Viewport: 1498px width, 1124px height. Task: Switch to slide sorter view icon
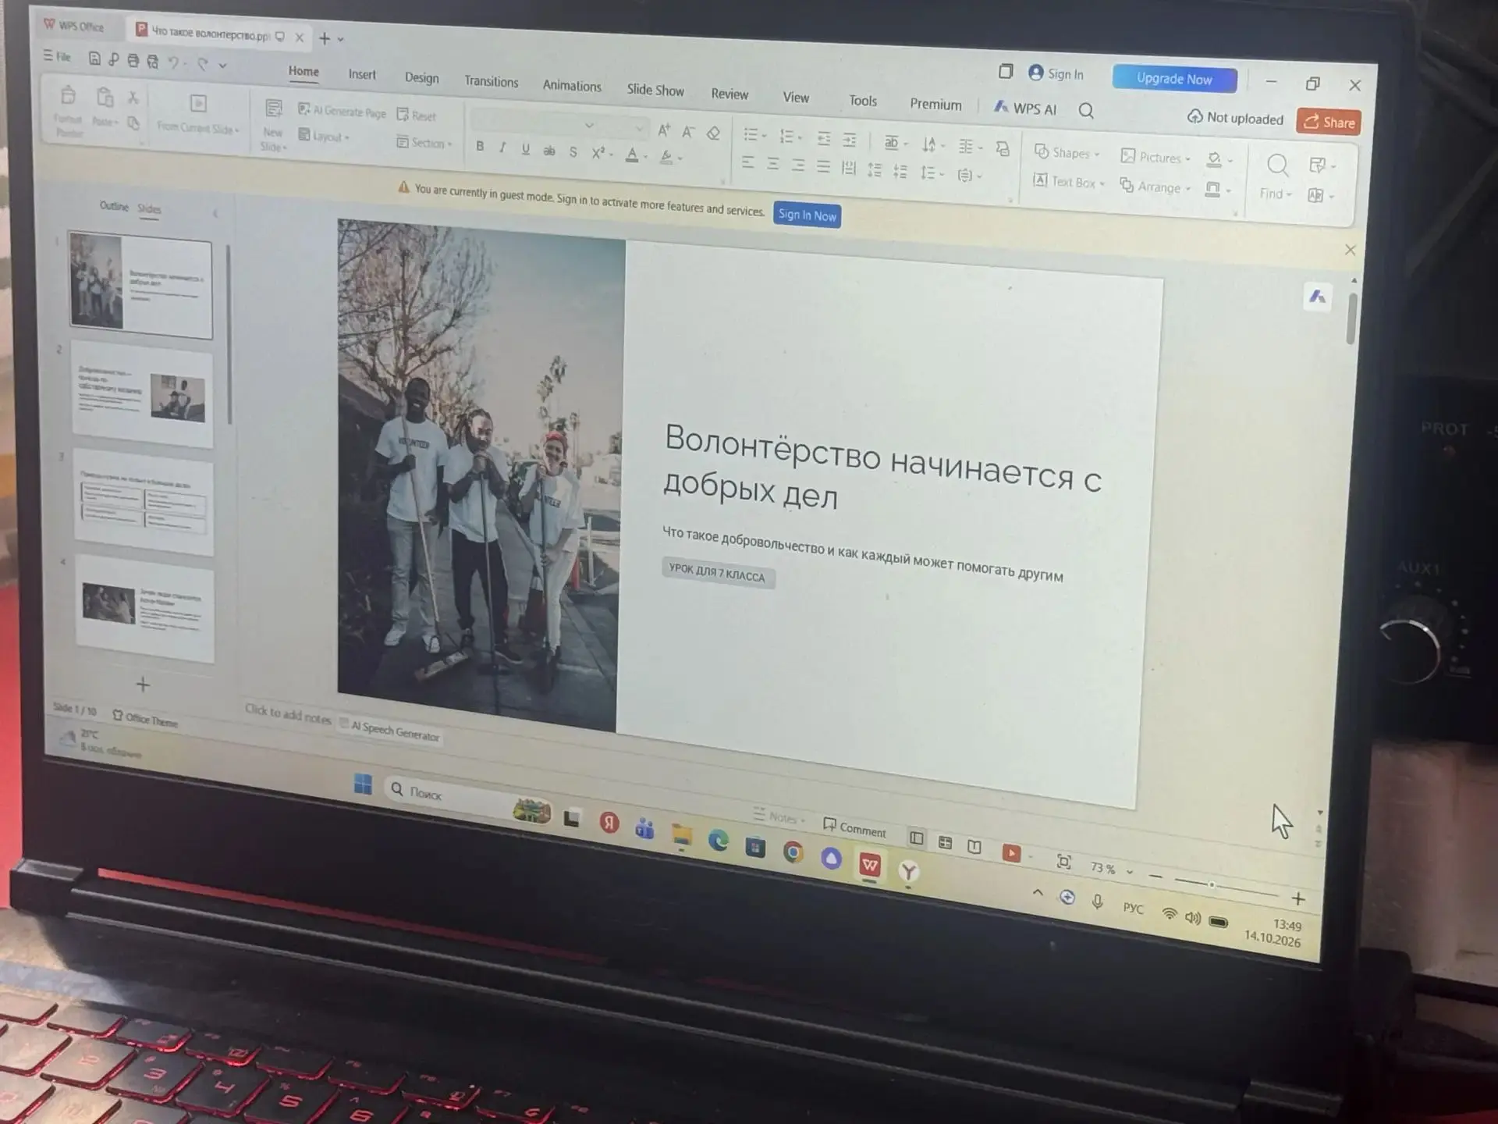pos(946,842)
